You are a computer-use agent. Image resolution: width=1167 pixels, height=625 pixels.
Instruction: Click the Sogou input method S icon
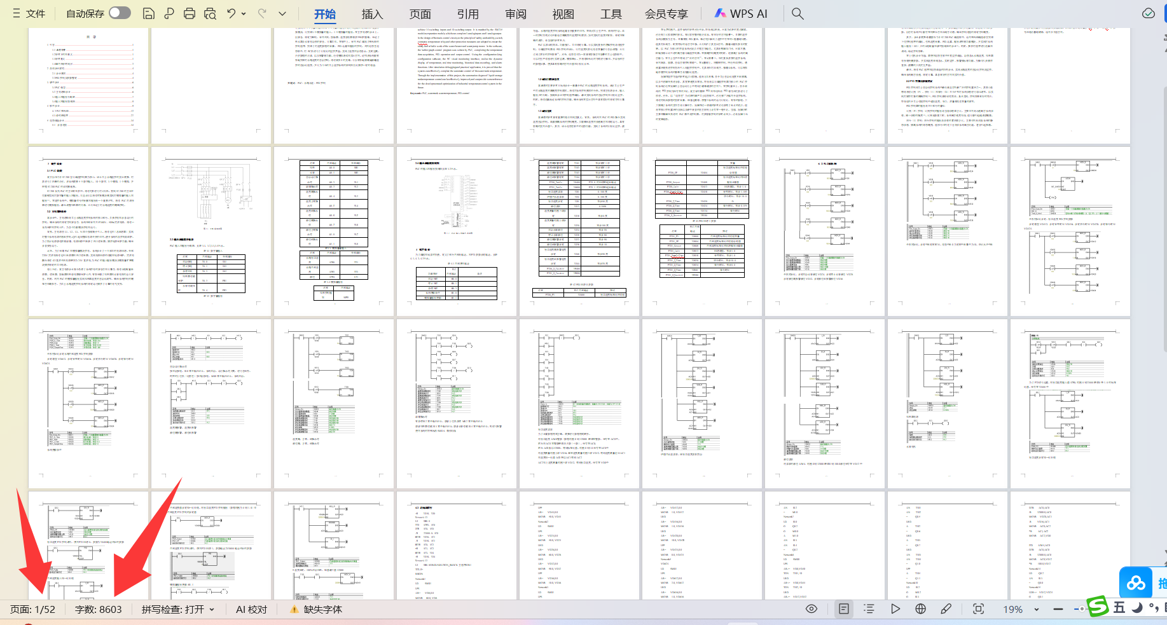coord(1096,607)
